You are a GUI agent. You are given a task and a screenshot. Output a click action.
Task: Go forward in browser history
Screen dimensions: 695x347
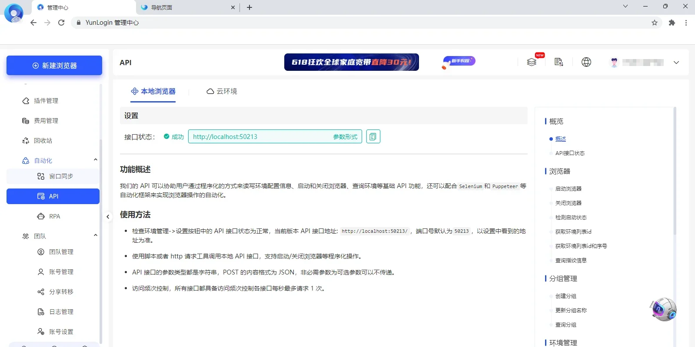pos(47,23)
